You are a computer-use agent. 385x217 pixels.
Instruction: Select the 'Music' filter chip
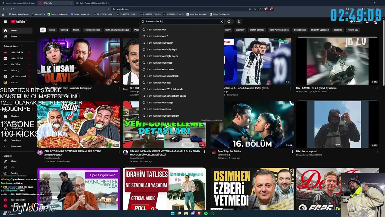[x=52, y=30]
